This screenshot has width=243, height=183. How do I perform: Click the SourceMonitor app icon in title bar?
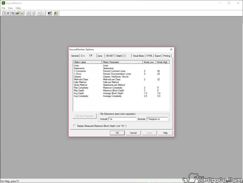coord(3,3)
